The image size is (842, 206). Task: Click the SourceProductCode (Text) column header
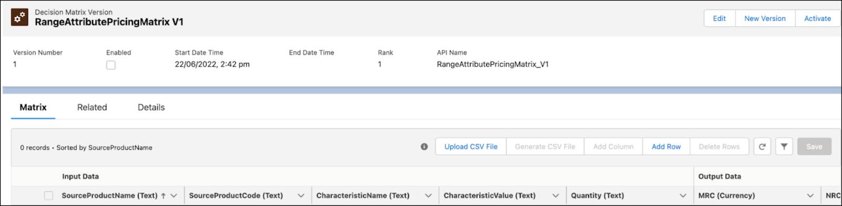pos(236,196)
